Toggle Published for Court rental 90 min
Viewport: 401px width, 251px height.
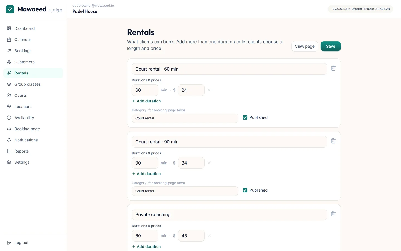pyautogui.click(x=245, y=190)
